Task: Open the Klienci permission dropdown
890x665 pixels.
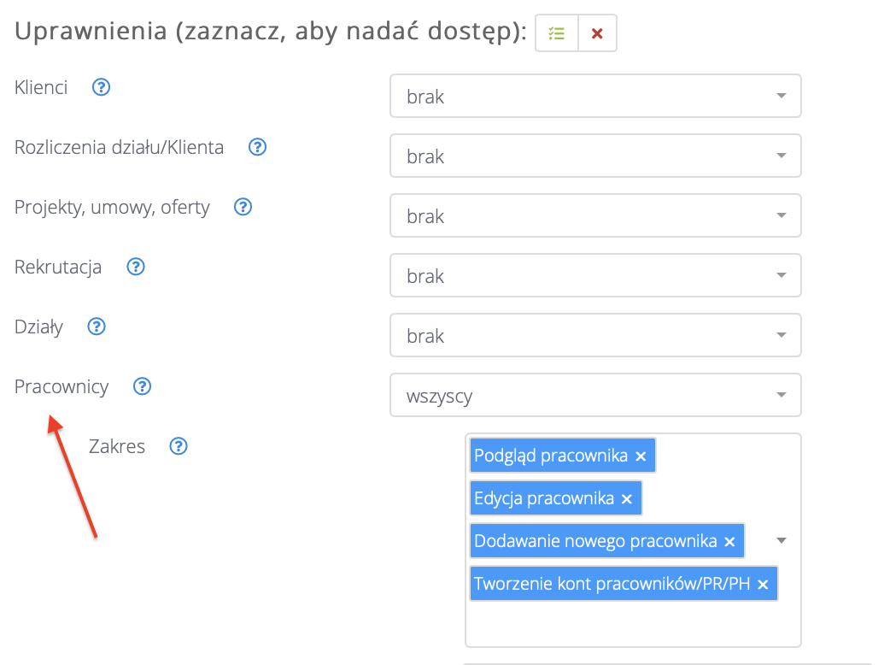Action: point(595,96)
